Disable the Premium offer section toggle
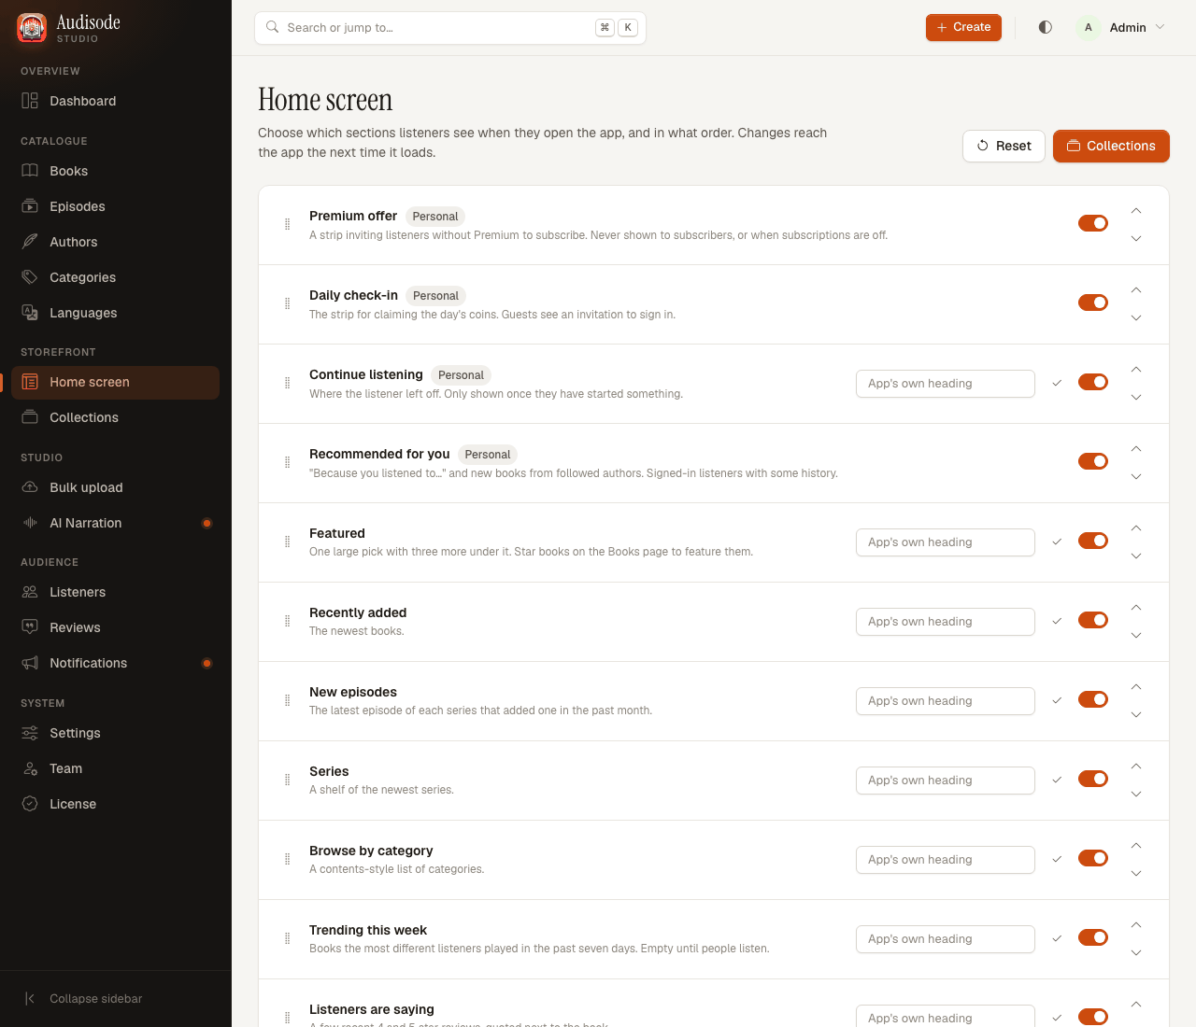Viewport: 1196px width, 1027px height. (1093, 223)
